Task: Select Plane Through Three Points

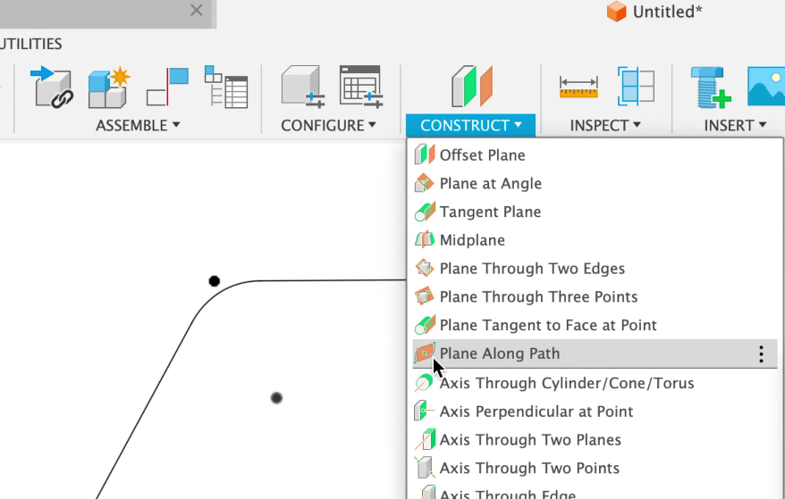Action: (538, 296)
